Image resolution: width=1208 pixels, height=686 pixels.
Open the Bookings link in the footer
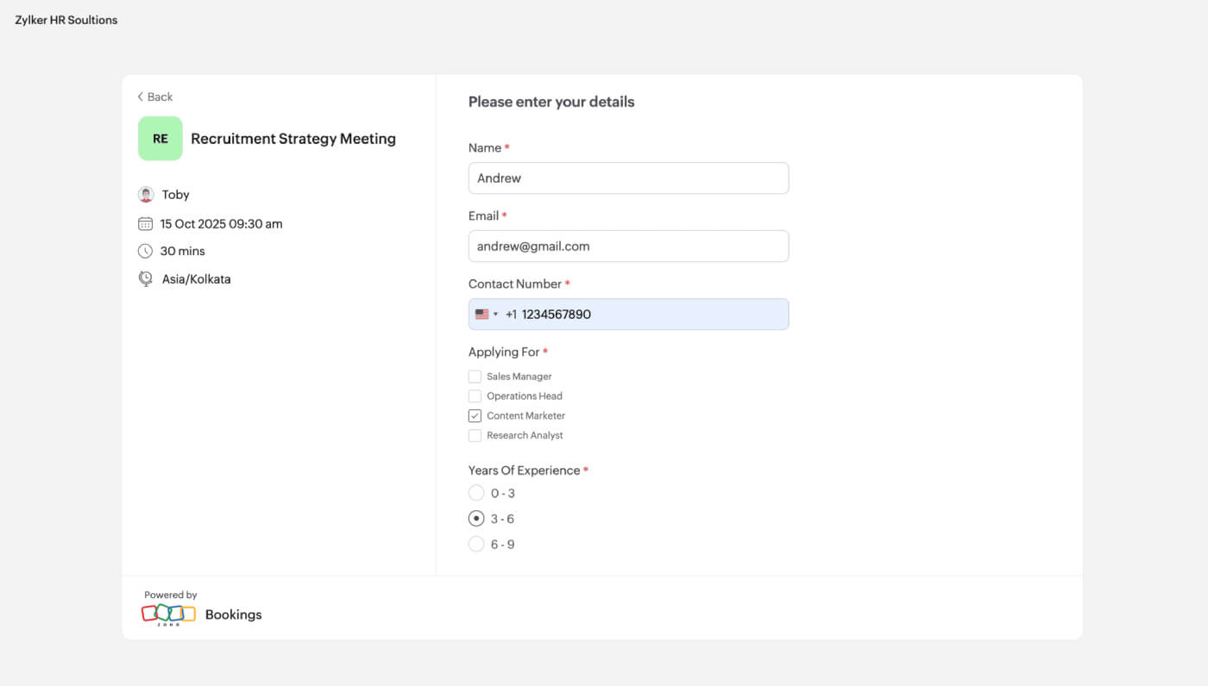[x=233, y=614]
